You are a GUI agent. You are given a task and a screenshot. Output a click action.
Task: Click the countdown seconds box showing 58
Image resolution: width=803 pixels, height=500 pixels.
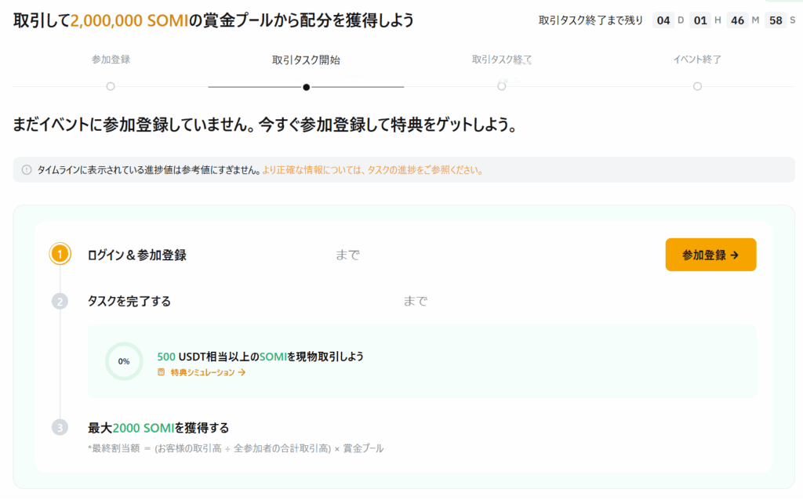click(x=776, y=20)
